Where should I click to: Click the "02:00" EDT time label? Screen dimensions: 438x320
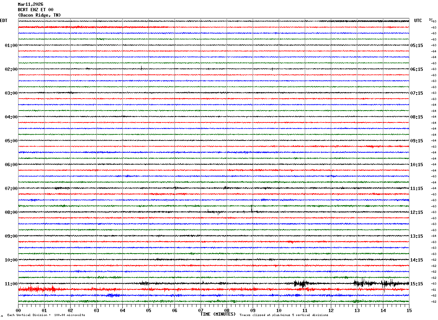[11, 69]
